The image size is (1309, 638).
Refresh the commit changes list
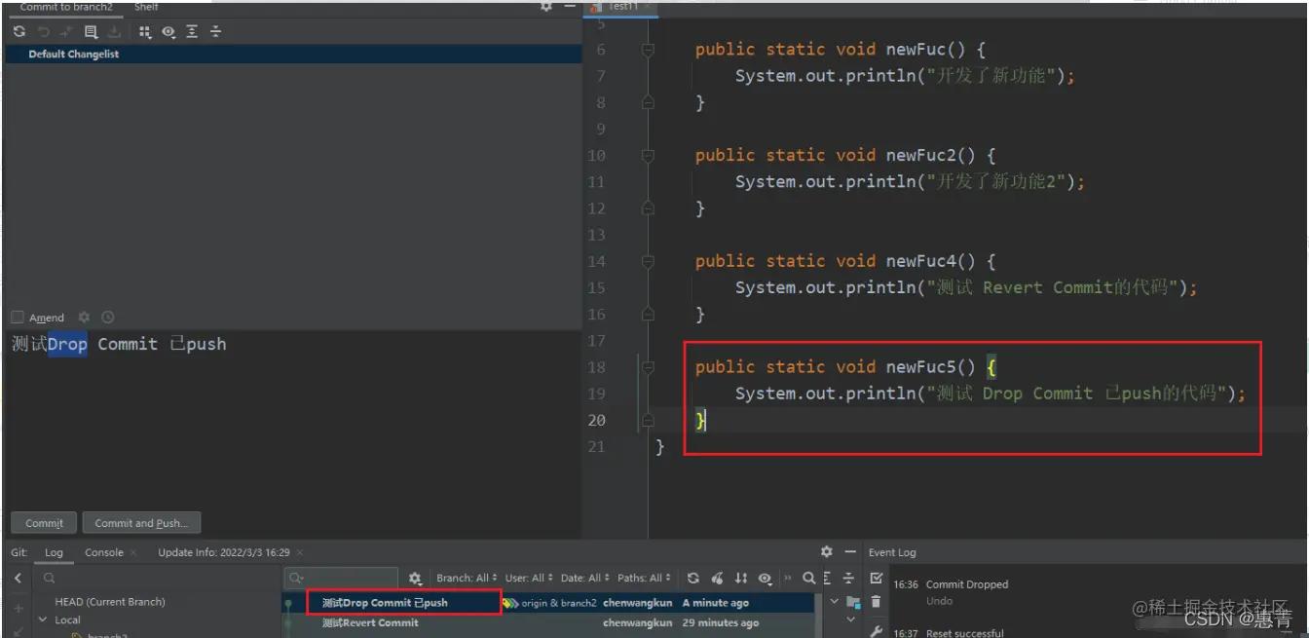pos(19,31)
